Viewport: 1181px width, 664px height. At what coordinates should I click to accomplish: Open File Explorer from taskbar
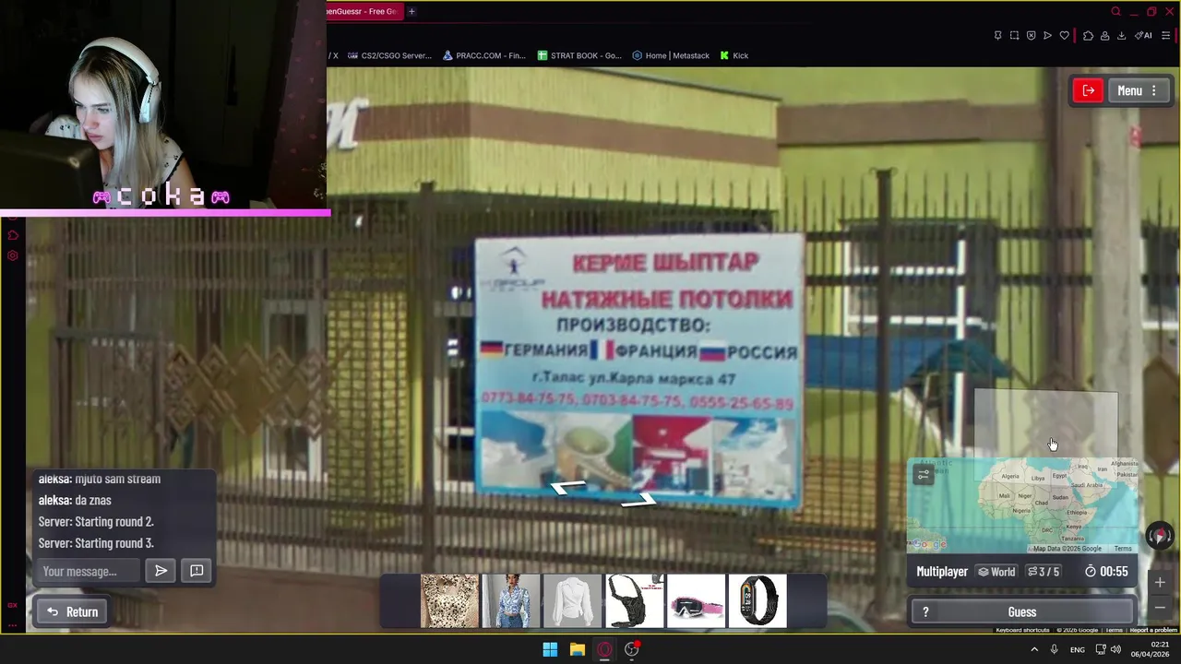click(577, 649)
